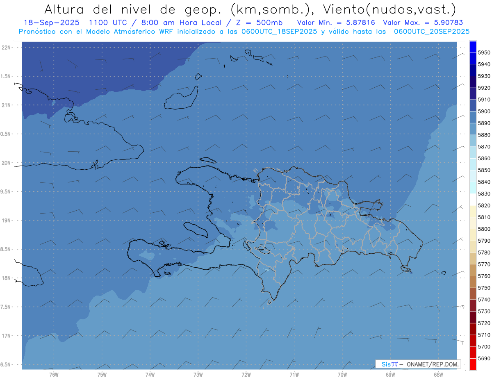The image size is (492, 380).
Task: Click the 5690 colorbar label
Action: coord(484,358)
